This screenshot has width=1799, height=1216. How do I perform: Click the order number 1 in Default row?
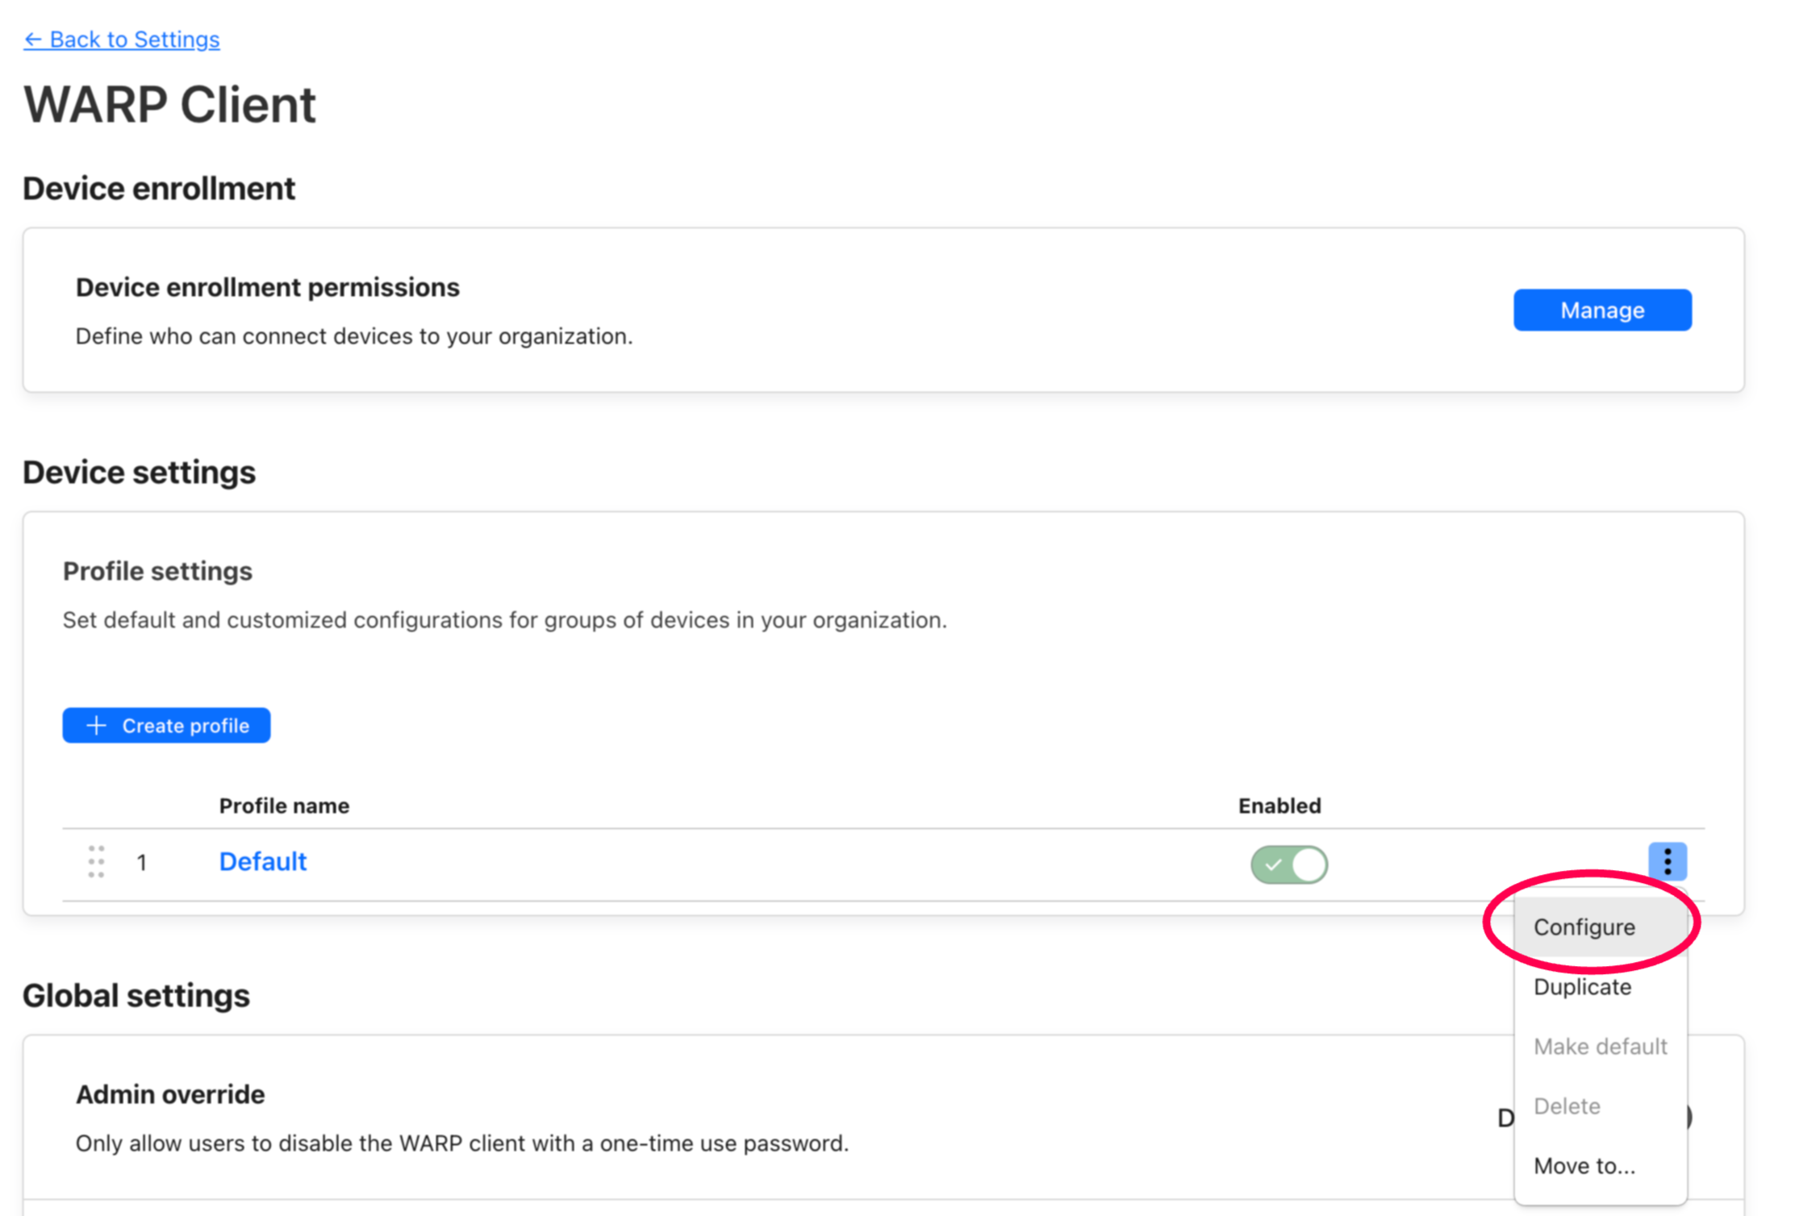(x=142, y=864)
